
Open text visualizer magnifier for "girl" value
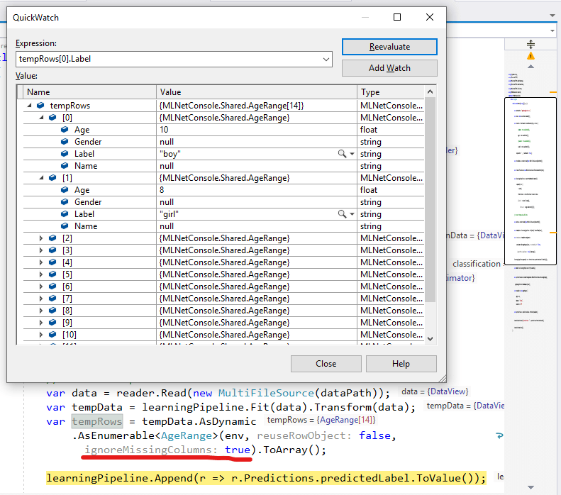(x=342, y=214)
